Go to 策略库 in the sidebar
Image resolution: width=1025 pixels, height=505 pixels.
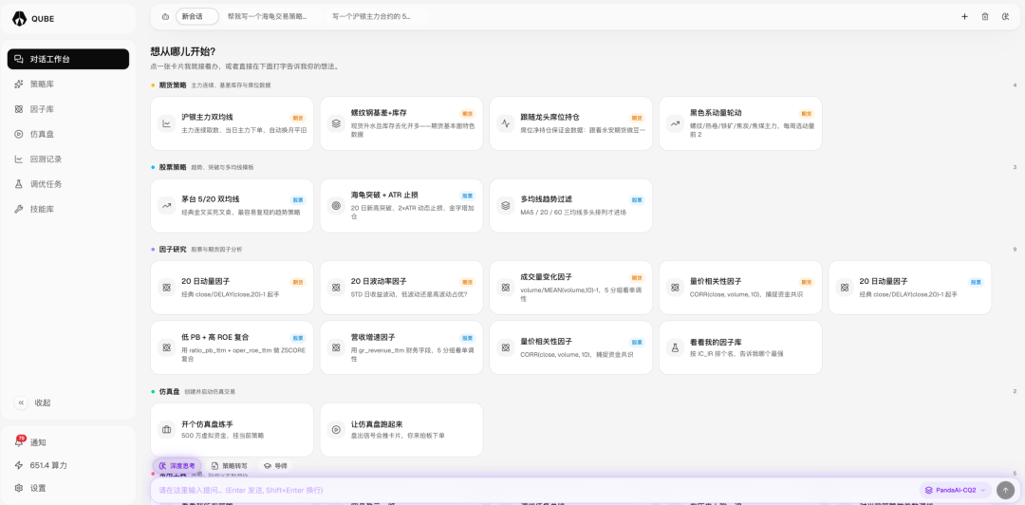(68, 84)
